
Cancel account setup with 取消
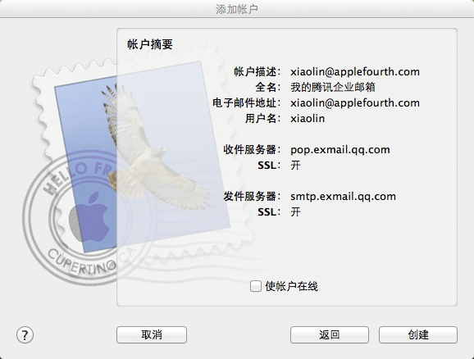(x=152, y=335)
